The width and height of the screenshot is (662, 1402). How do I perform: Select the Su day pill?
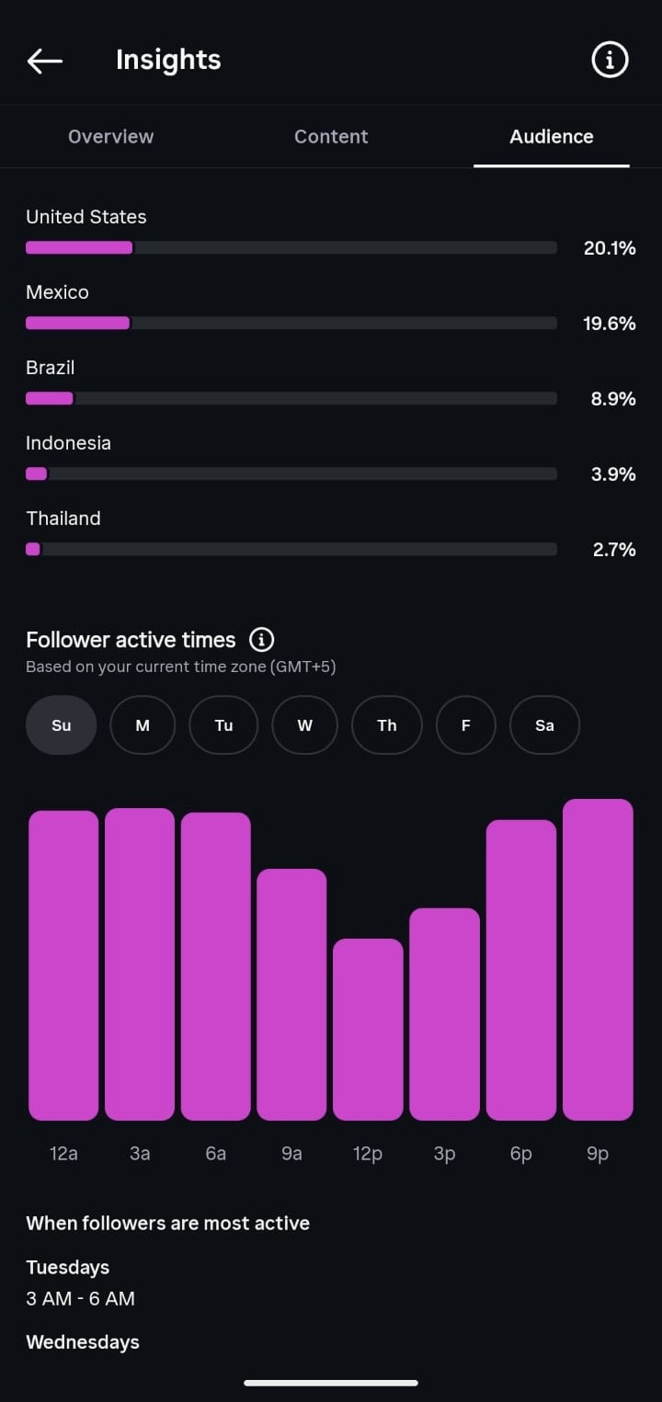pyautogui.click(x=62, y=725)
